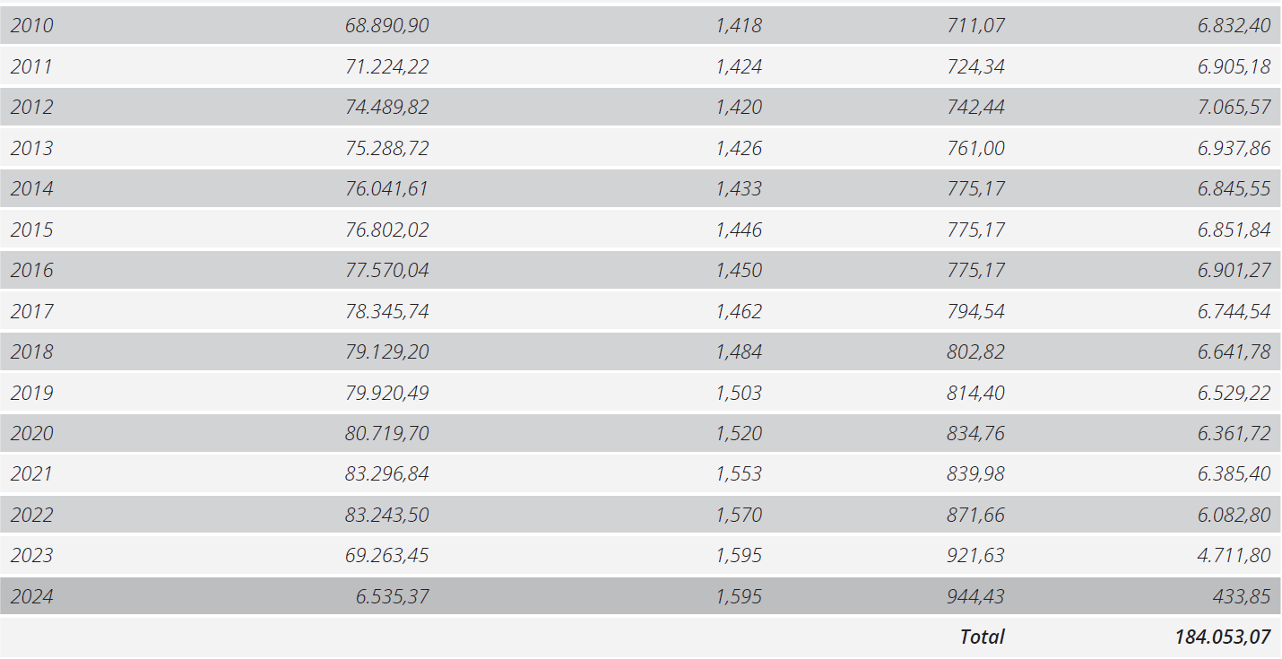1282x659 pixels.
Task: Select the 761,00 cell in 2013 row
Action: pos(976,148)
